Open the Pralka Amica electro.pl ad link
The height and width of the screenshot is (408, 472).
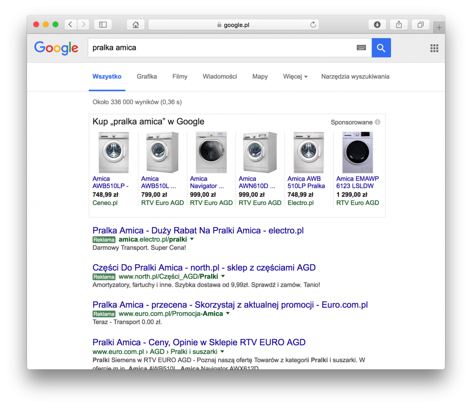click(198, 230)
